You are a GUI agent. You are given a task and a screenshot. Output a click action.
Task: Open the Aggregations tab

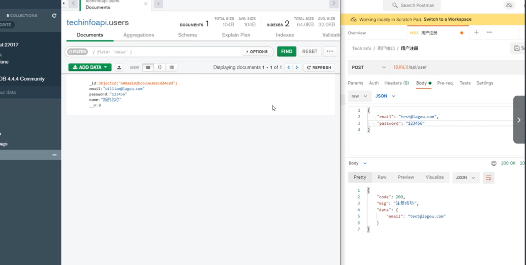[139, 35]
